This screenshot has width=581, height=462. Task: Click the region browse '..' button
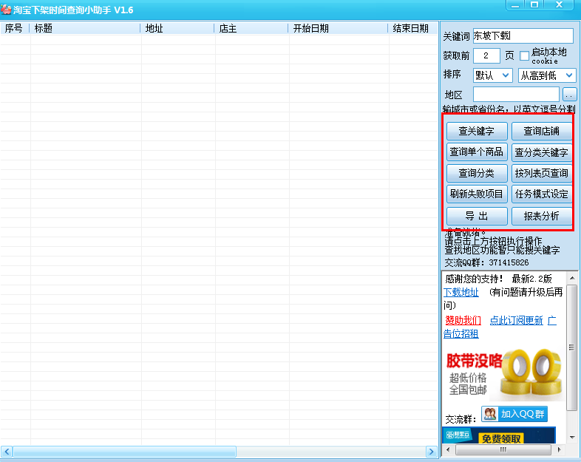(569, 95)
